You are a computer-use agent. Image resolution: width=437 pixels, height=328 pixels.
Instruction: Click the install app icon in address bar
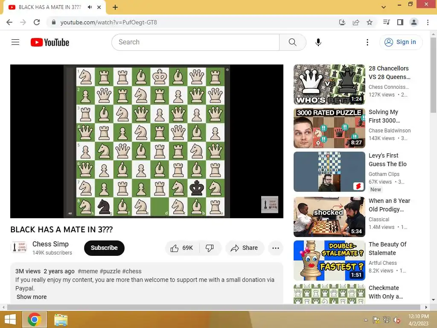pos(342,22)
